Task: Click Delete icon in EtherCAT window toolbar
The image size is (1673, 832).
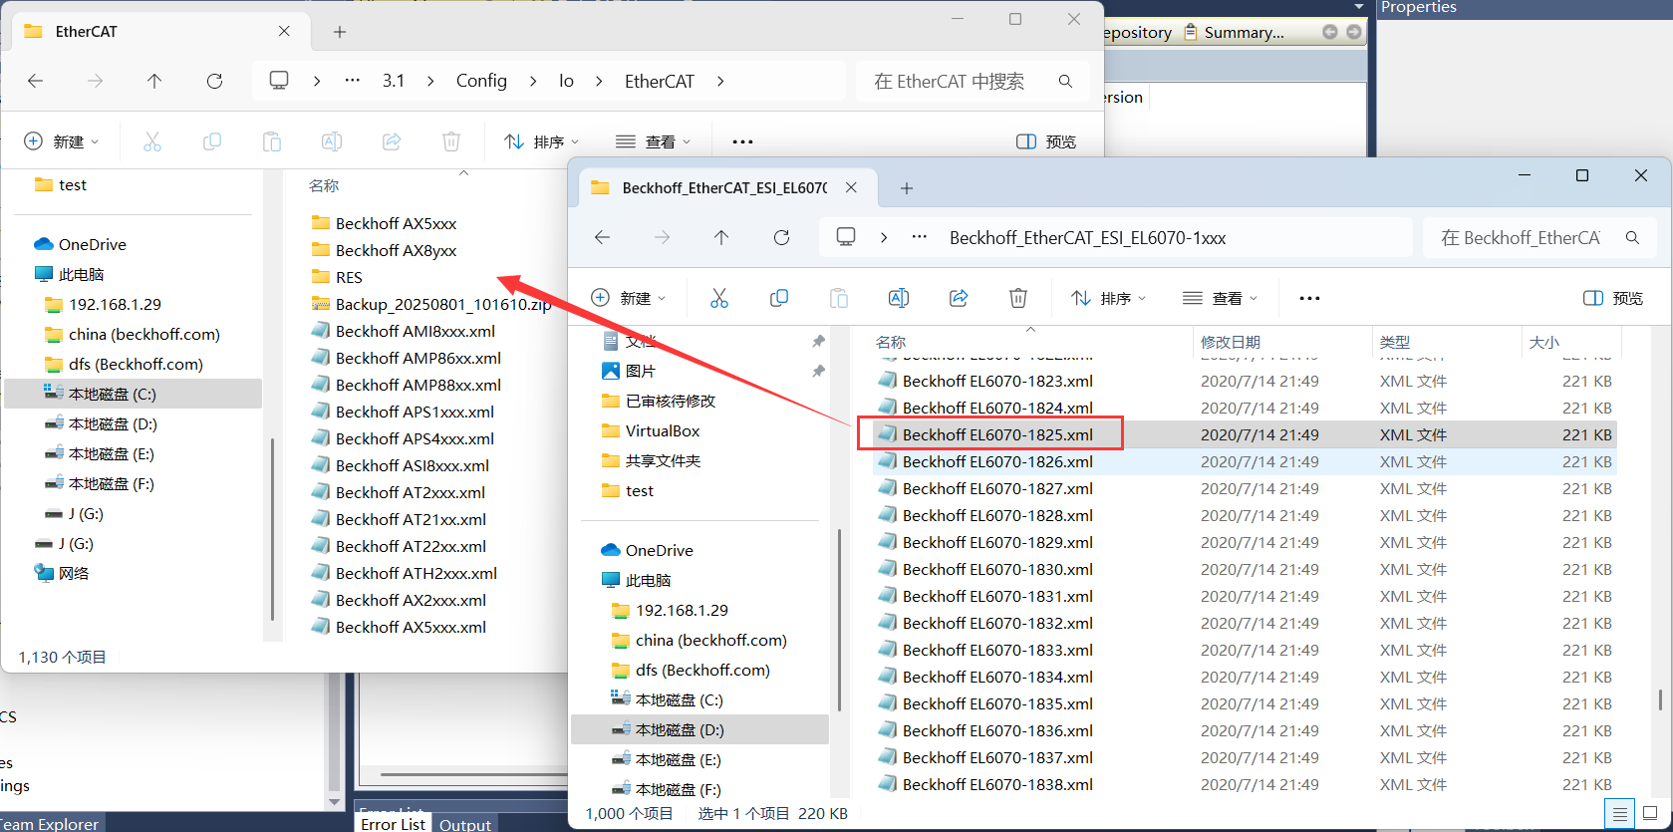Action: pyautogui.click(x=451, y=141)
